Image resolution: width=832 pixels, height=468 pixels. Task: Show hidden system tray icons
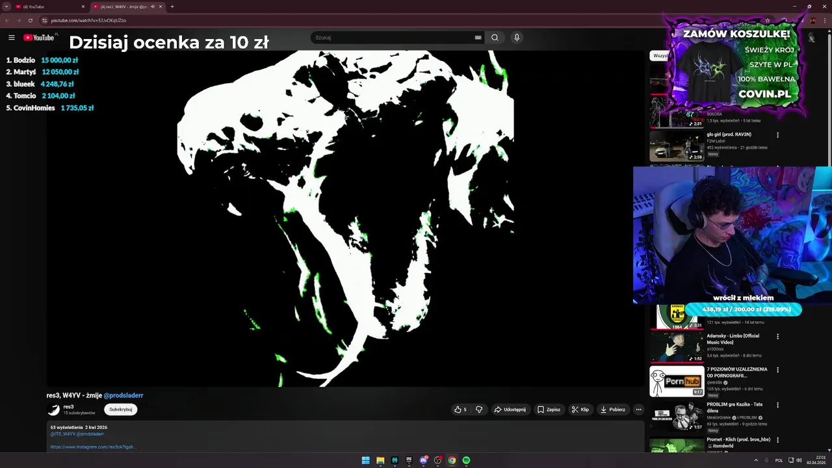click(756, 460)
